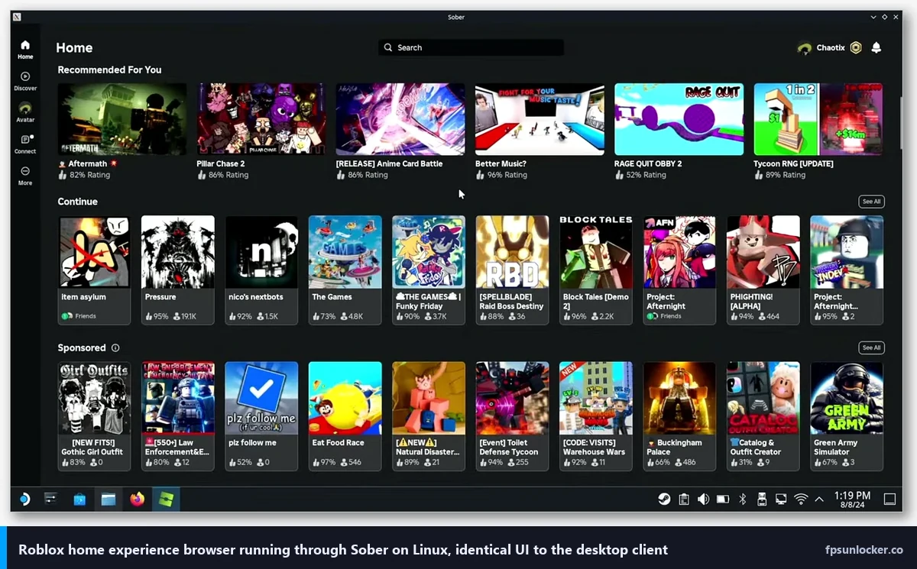Click the Wi-Fi network tray icon
Screen dimensions: 917x569
point(800,499)
